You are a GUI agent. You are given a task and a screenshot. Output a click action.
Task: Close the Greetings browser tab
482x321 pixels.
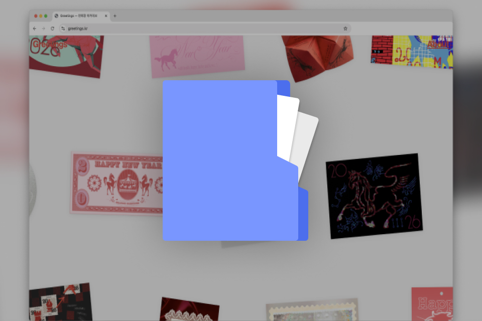(106, 16)
